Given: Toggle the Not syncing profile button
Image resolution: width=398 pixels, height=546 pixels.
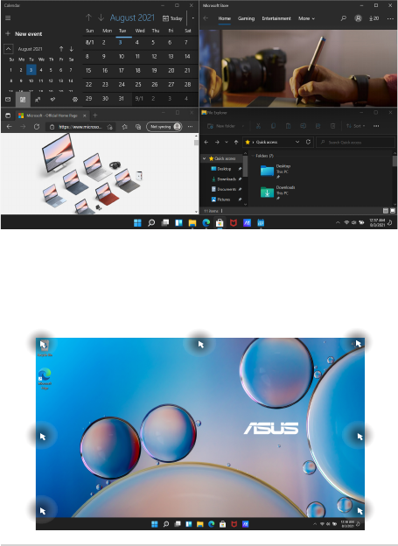Looking at the screenshot, I should pos(164,127).
